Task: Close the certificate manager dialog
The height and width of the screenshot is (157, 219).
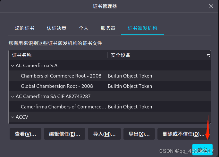Action: pos(211,6)
